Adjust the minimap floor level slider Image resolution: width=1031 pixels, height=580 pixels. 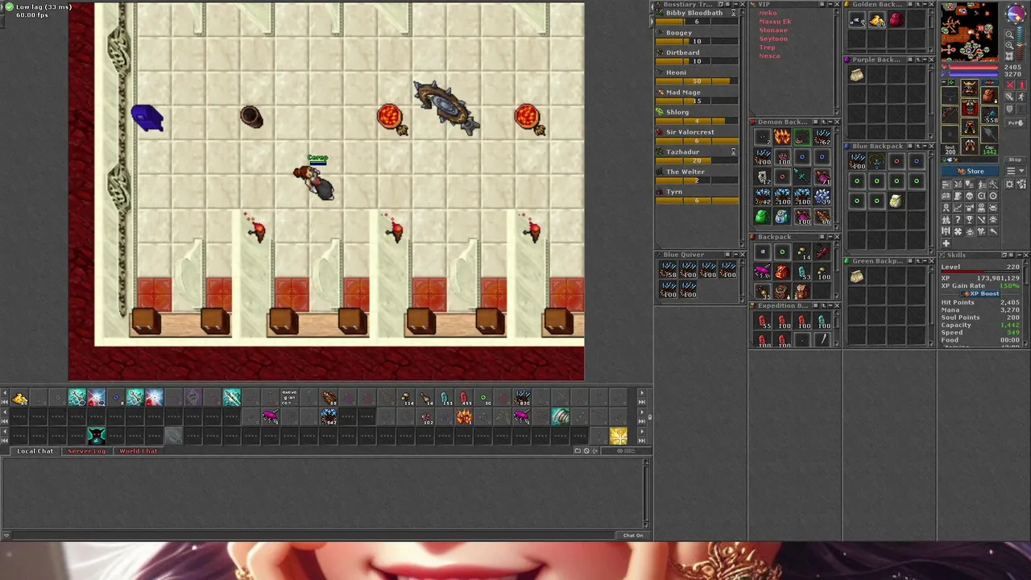pos(1020,43)
